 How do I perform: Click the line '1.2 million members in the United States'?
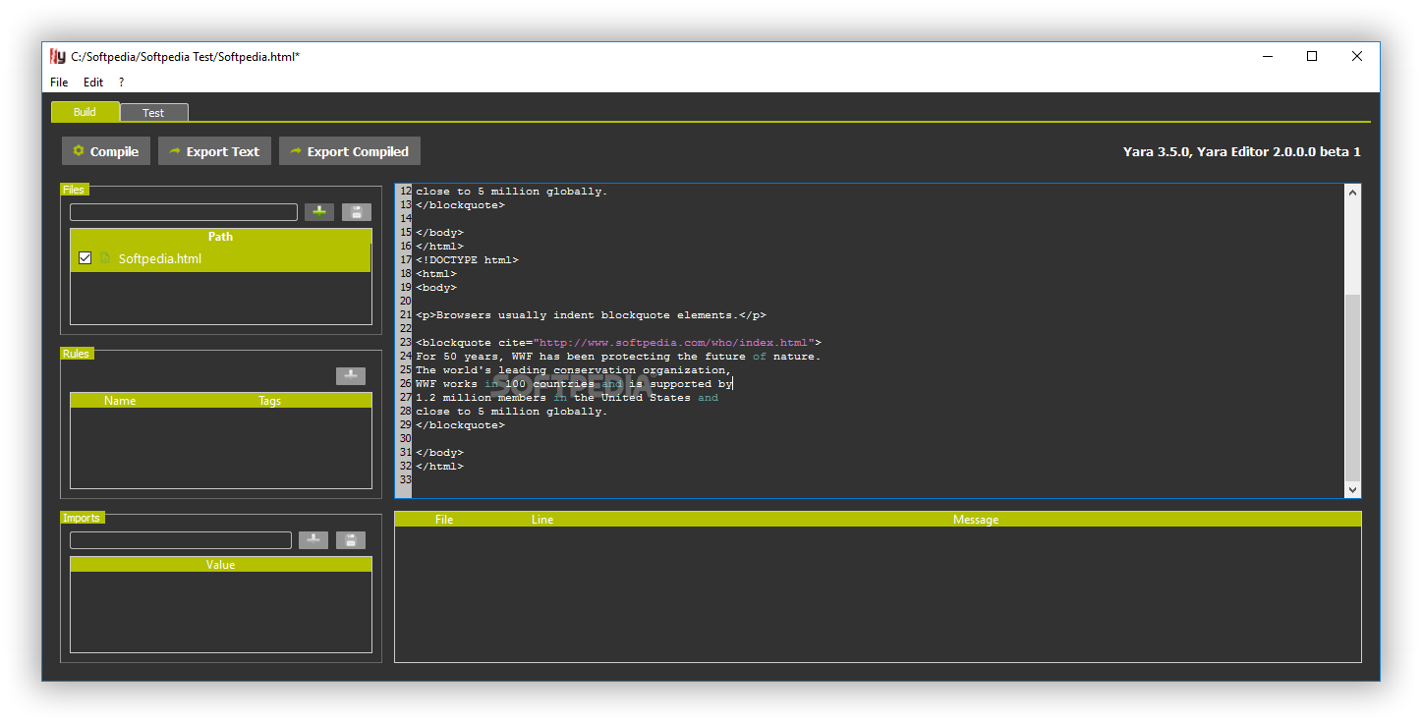tap(567, 398)
